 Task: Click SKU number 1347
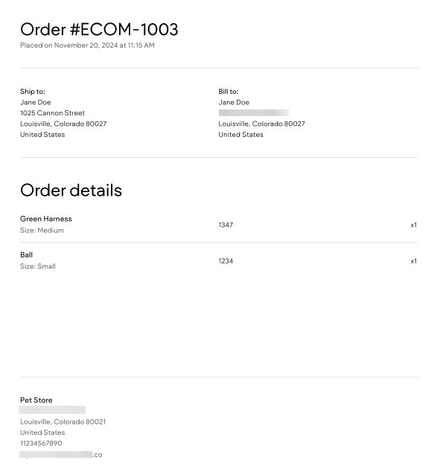226,225
